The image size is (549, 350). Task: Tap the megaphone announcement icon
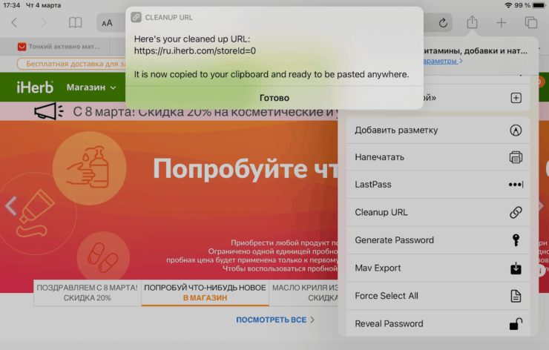pos(49,111)
